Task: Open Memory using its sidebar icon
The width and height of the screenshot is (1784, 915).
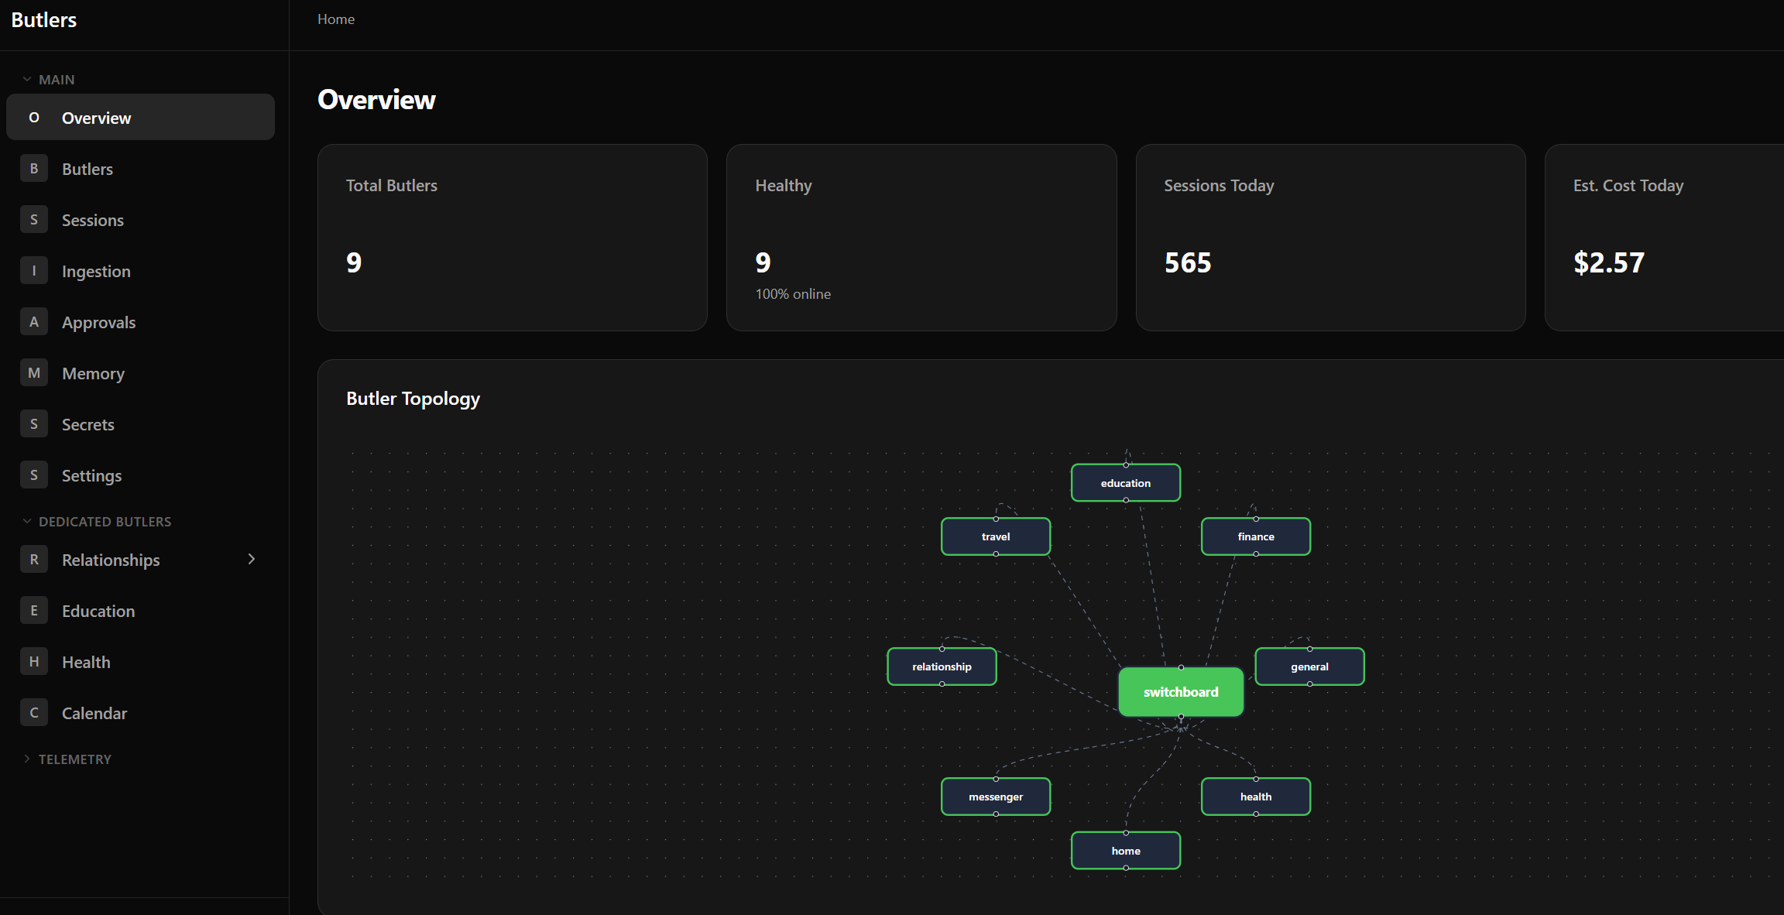Action: tap(34, 372)
